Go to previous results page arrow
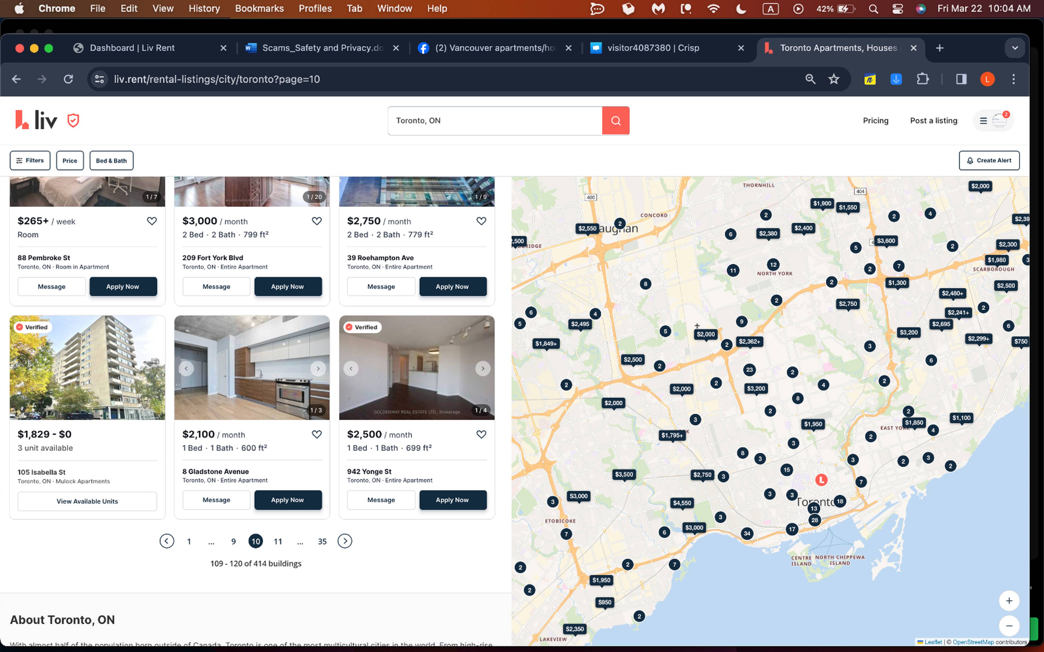1044x652 pixels. point(167,541)
